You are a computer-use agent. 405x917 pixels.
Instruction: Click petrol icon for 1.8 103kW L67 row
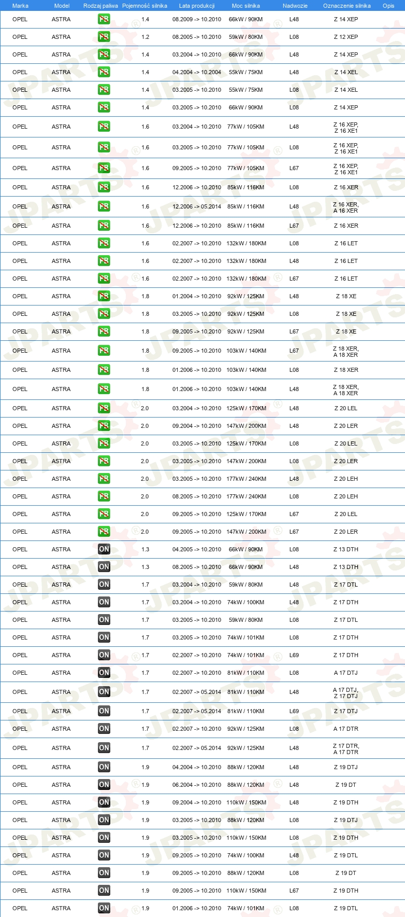(x=104, y=351)
